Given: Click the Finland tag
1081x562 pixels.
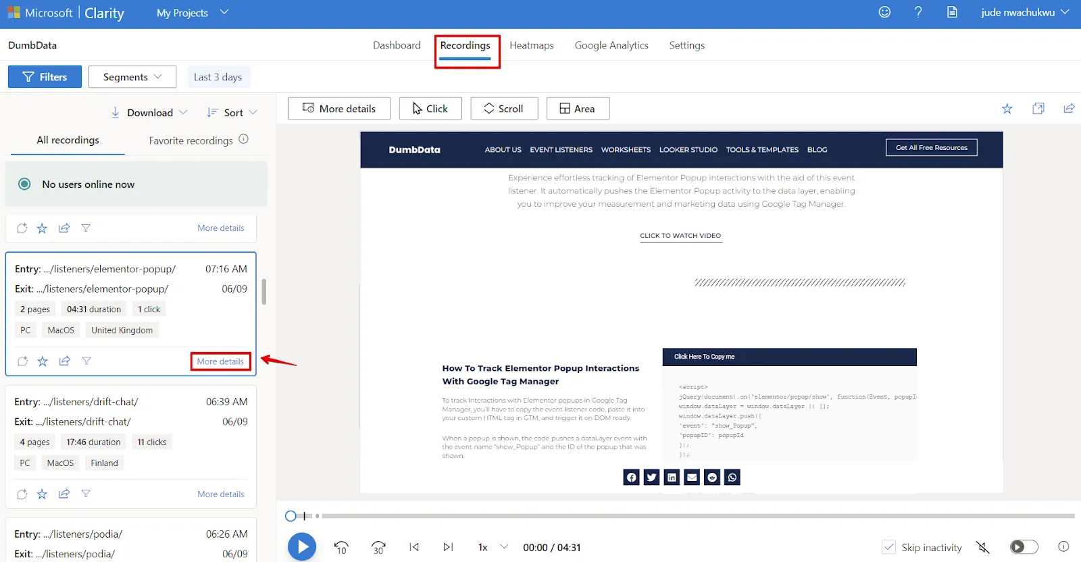Looking at the screenshot, I should pyautogui.click(x=105, y=463).
